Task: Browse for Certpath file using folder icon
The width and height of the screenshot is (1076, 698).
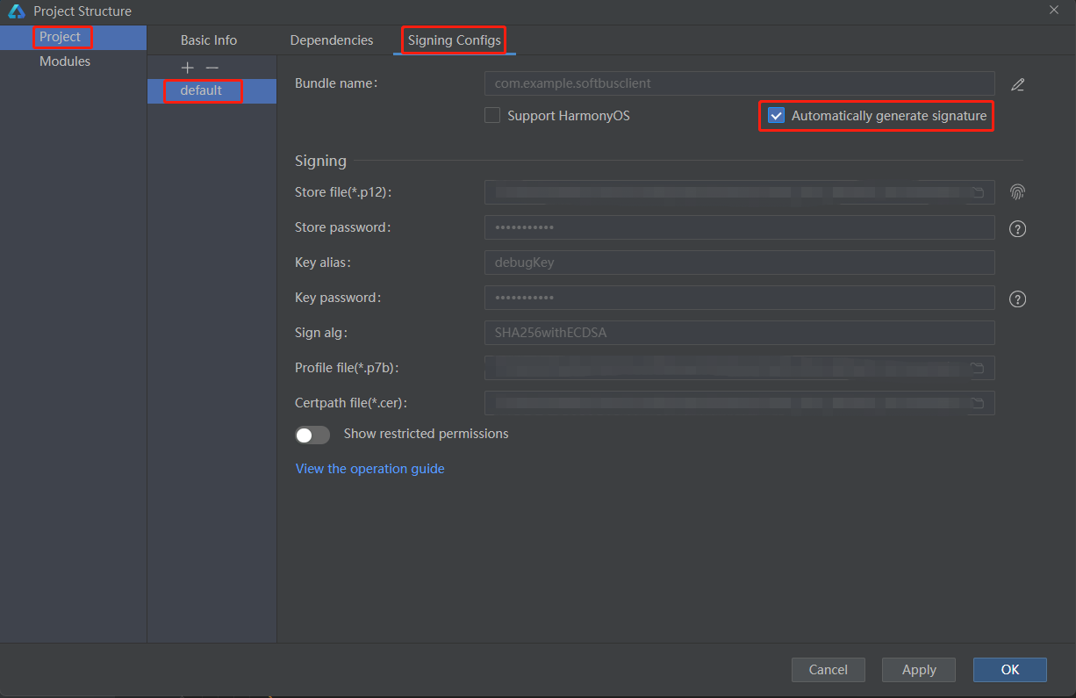Action: coord(978,403)
